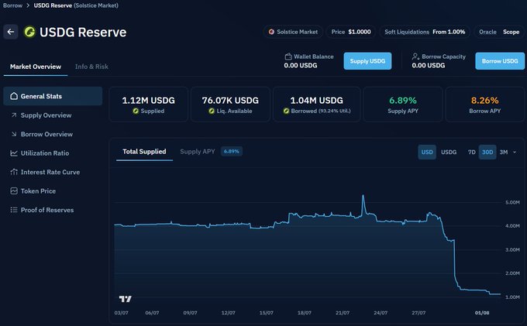Click the 5.00M axis label
Viewport: 527px width, 326px height.
tap(512, 202)
